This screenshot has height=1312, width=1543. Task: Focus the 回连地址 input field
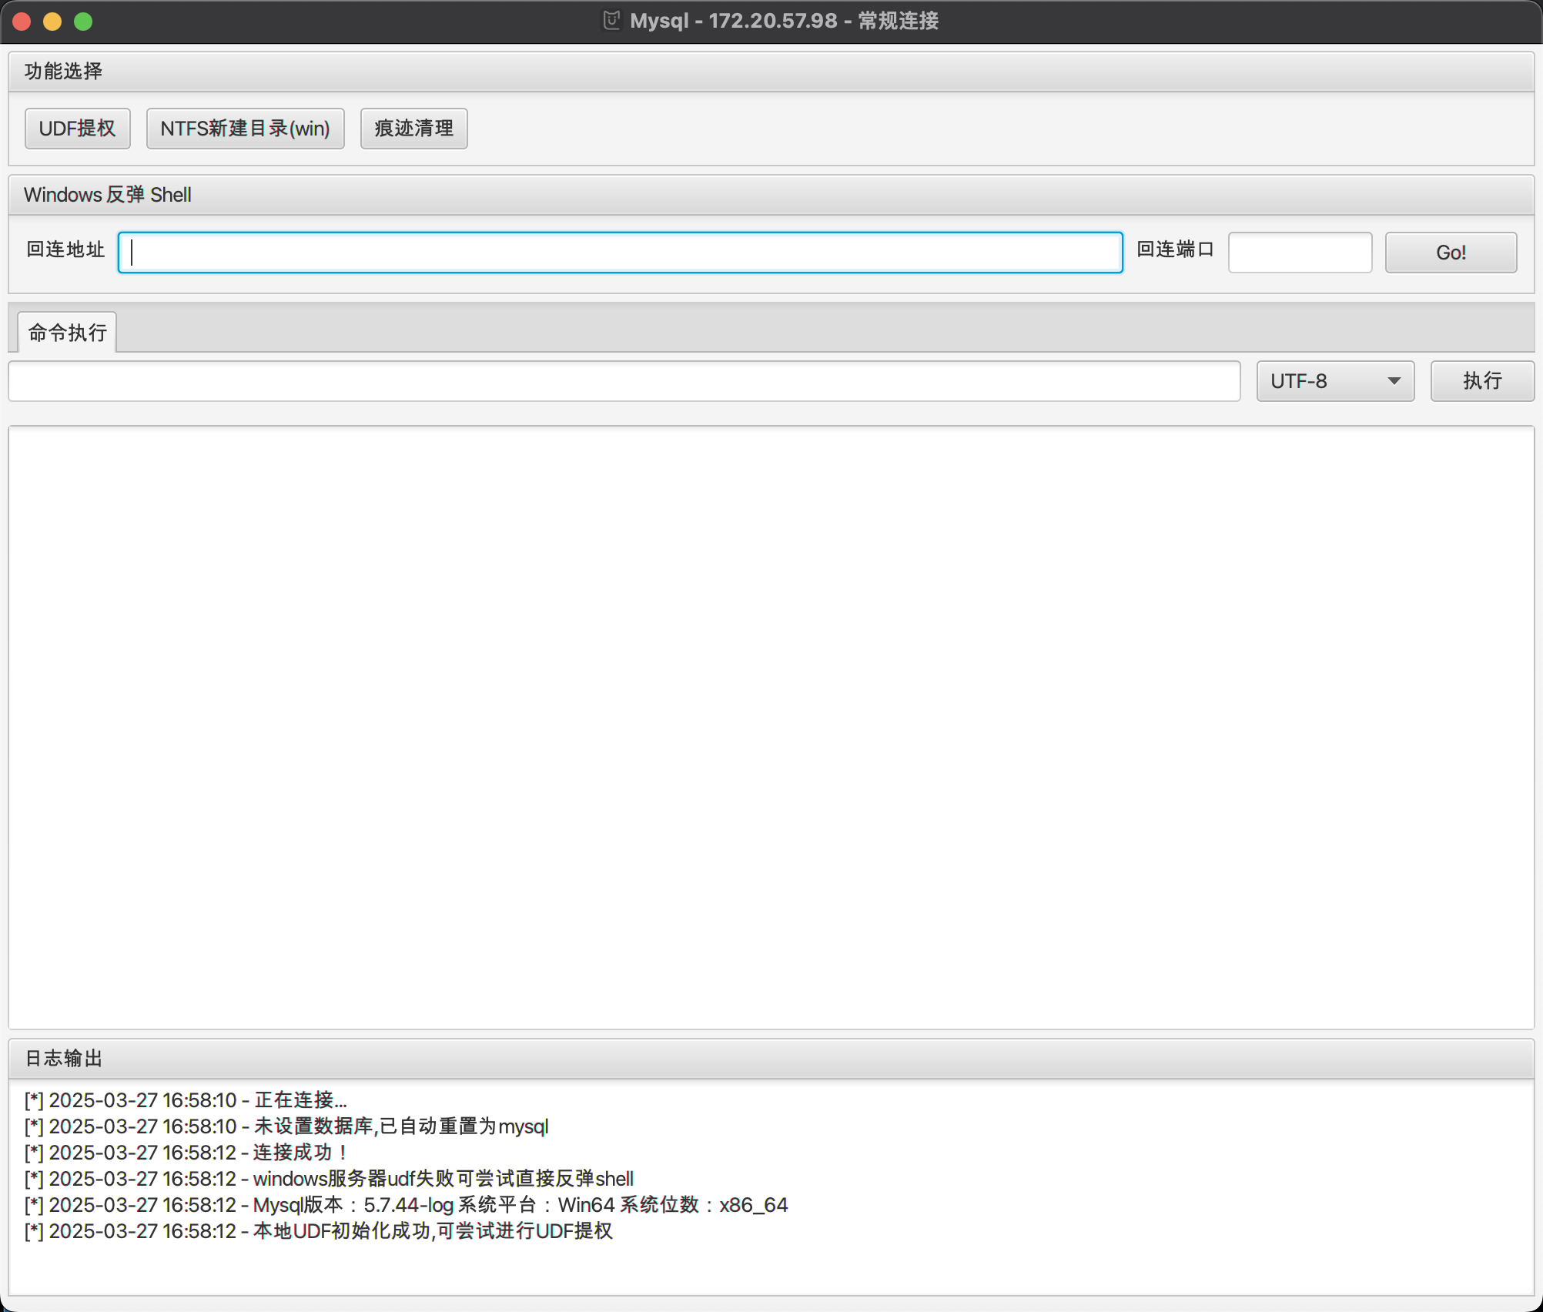coord(620,253)
